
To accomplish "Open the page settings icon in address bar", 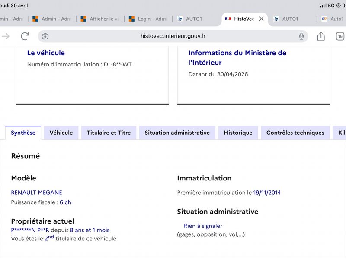I will point(45,36).
